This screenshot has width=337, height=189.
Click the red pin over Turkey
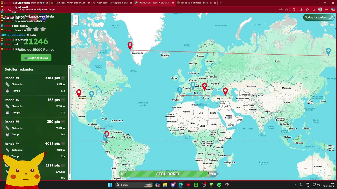click(225, 91)
